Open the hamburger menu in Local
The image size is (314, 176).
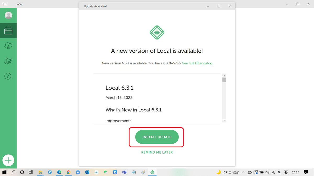[x=5, y=4]
